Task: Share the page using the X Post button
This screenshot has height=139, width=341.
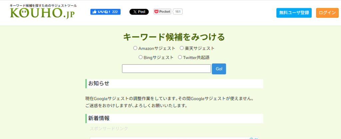Action: pyautogui.click(x=139, y=12)
